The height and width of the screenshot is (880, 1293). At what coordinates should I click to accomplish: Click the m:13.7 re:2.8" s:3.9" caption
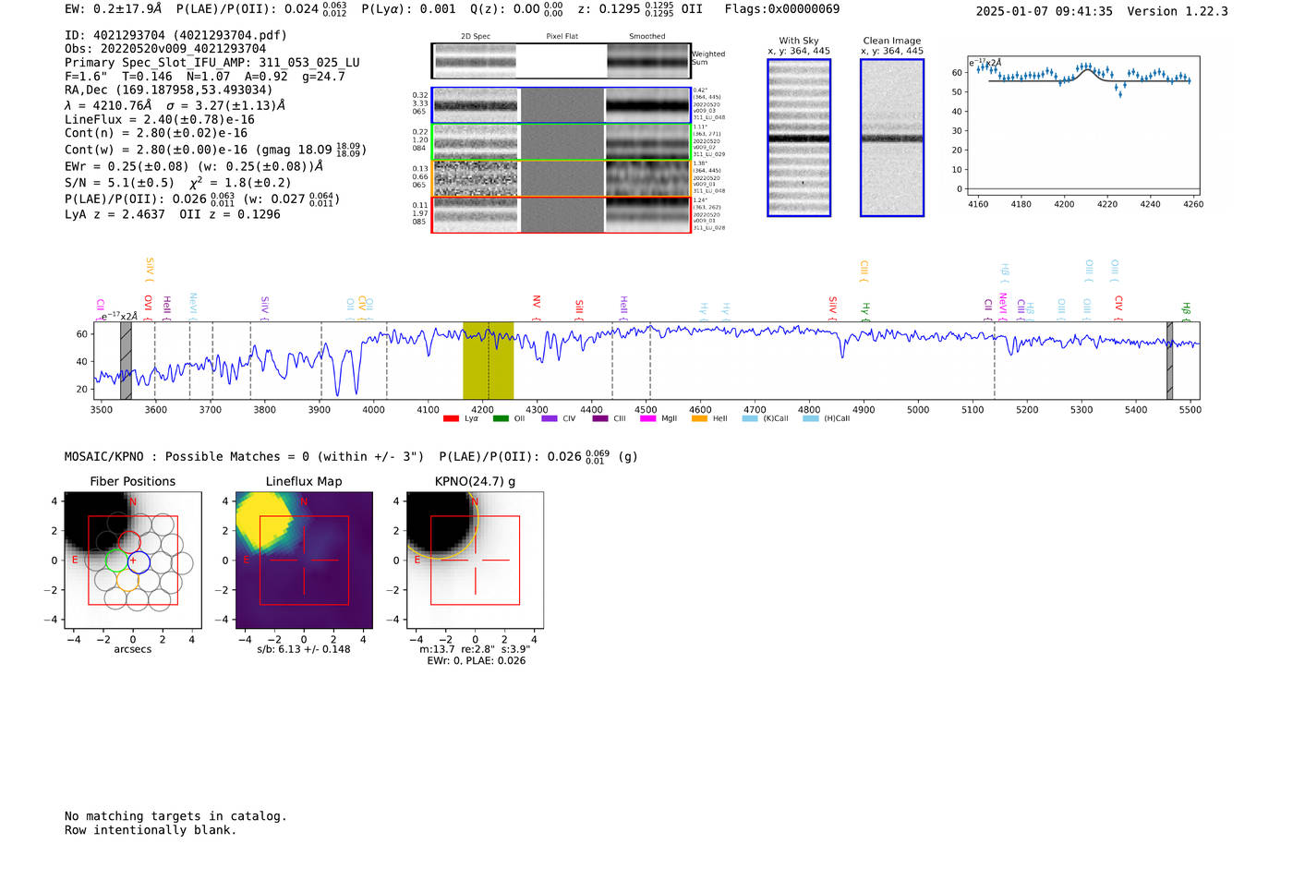pyautogui.click(x=475, y=649)
